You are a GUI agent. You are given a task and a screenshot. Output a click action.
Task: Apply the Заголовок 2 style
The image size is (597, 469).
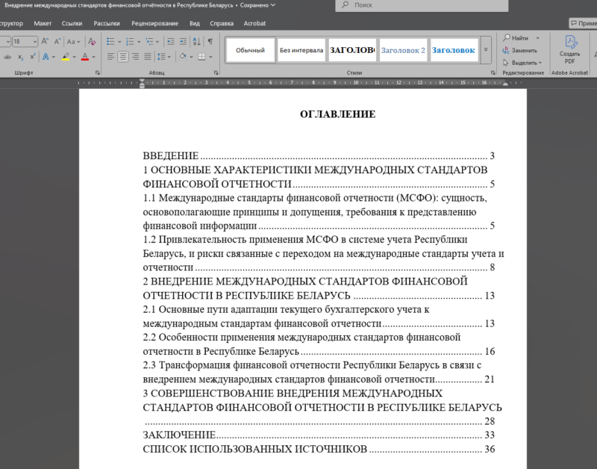403,50
